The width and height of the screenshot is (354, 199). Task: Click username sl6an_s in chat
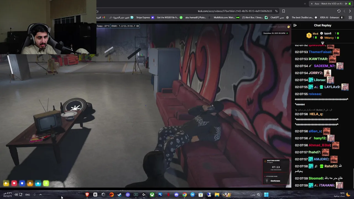[x=315, y=131]
